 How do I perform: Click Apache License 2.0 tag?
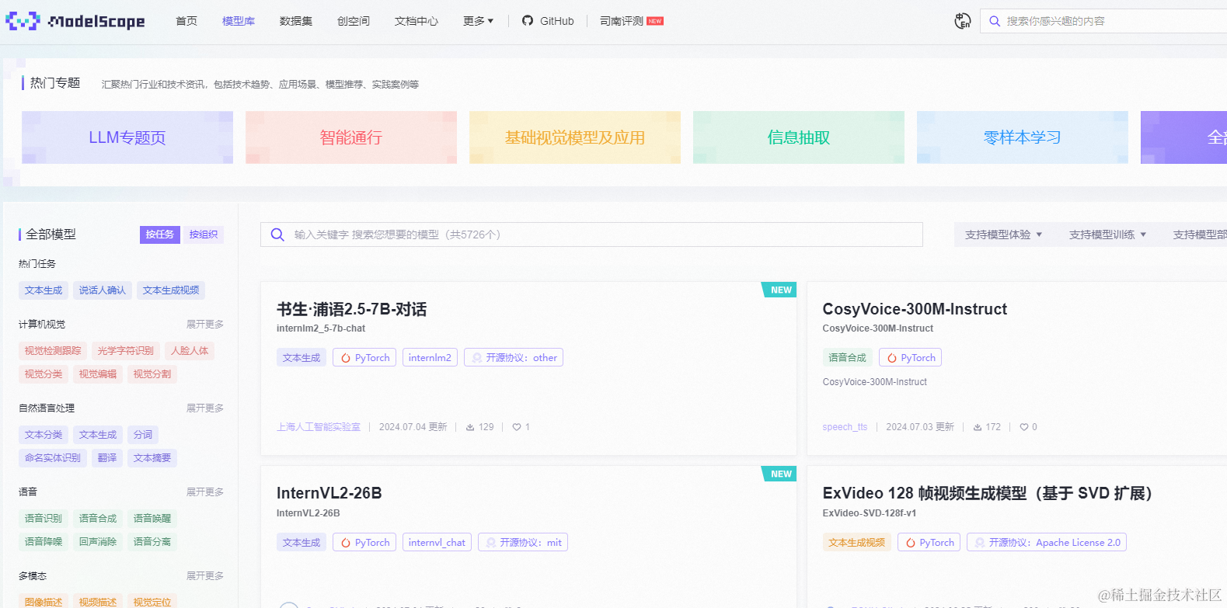(1047, 542)
